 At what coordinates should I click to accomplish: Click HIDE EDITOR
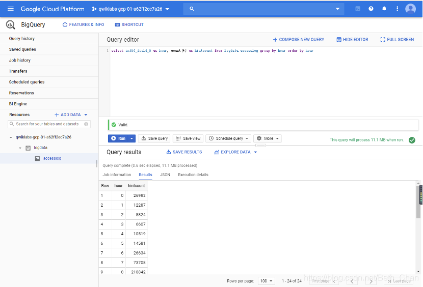pos(352,40)
